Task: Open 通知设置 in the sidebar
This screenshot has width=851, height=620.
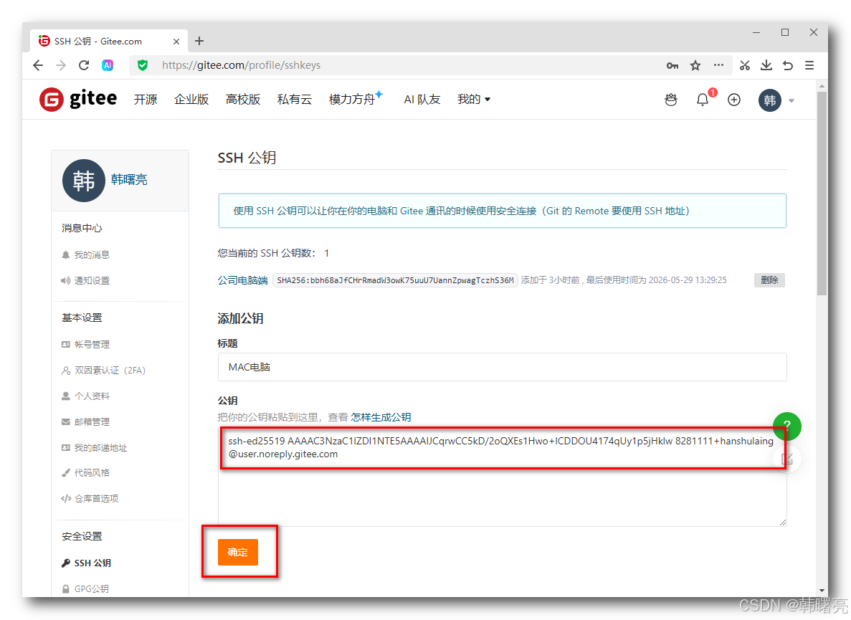Action: (x=92, y=280)
